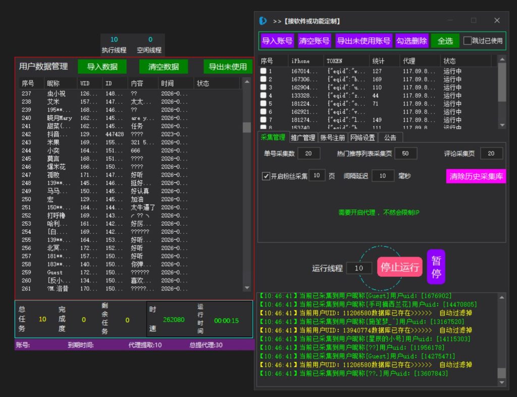Select user row 237 虫小祝

(x=130, y=93)
